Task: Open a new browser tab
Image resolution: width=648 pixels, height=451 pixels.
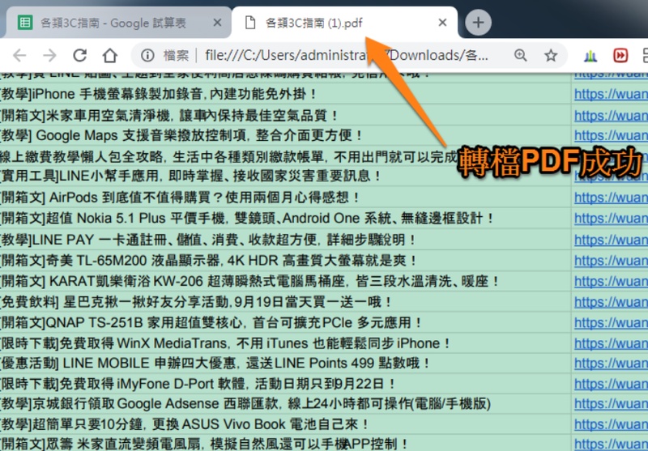Action: pos(478,23)
